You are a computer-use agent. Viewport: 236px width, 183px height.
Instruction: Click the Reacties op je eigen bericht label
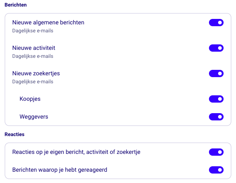click(76, 152)
